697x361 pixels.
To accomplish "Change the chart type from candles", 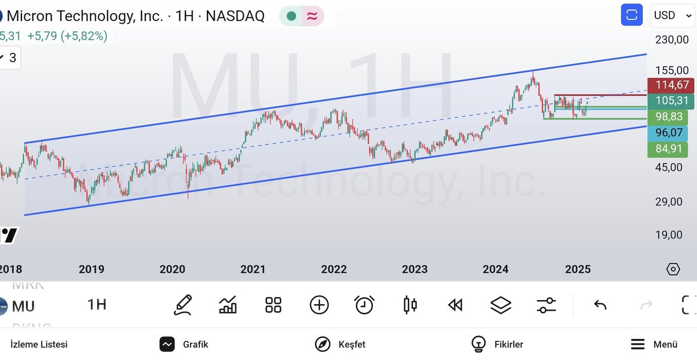I will click(409, 304).
